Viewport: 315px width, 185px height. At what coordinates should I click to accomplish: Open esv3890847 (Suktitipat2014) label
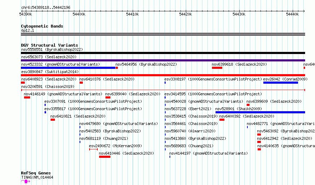point(50,72)
